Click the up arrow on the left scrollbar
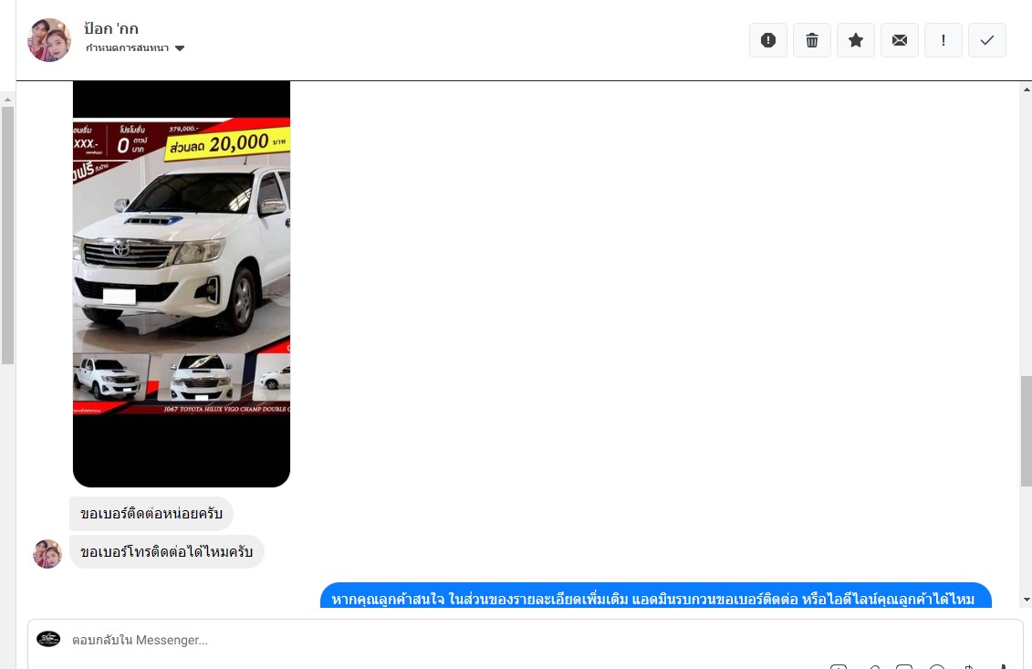The height and width of the screenshot is (669, 1032). pos(7,99)
